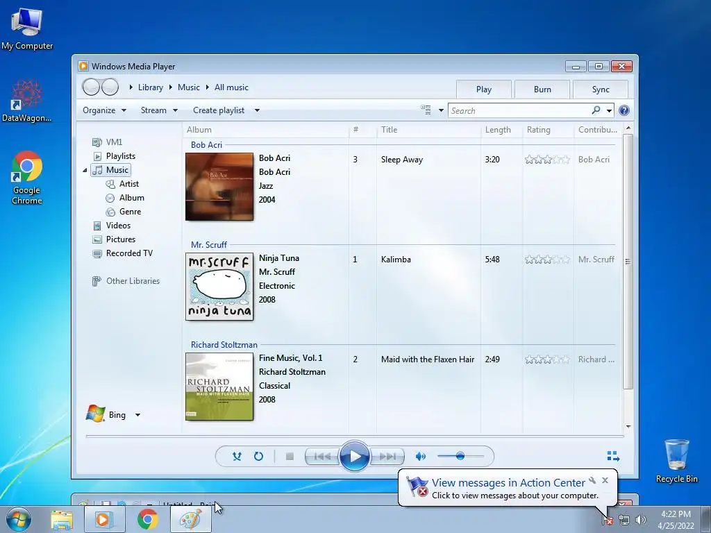The width and height of the screenshot is (711, 533).
Task: Start playback with the round Play button
Action: coord(355,457)
